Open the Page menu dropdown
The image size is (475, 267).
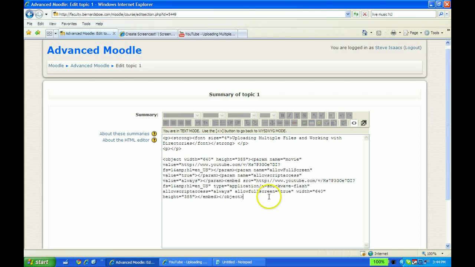point(413,33)
